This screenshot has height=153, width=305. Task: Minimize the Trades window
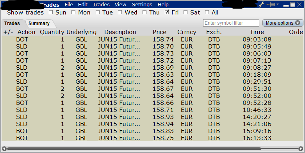286,5
